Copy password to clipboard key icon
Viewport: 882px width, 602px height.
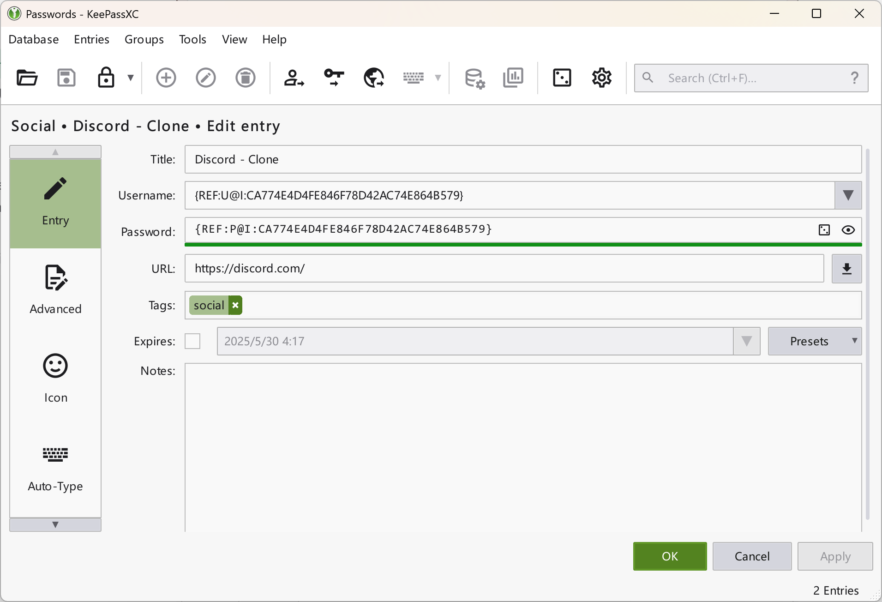pyautogui.click(x=334, y=78)
